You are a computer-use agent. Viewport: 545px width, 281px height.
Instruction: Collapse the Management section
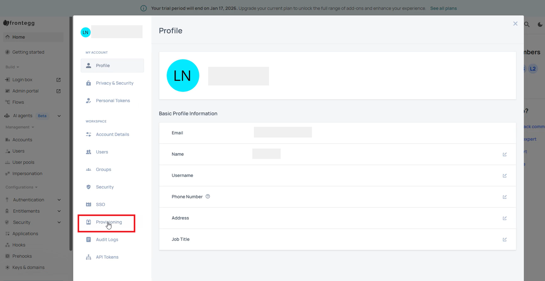pos(20,127)
